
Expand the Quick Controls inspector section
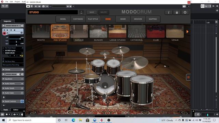click(x=11, y=101)
